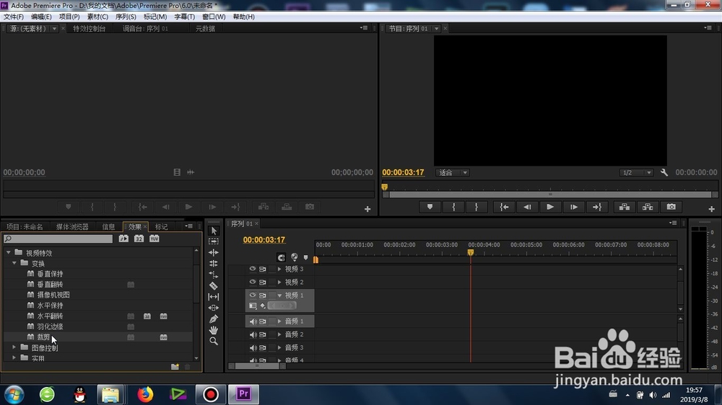This screenshot has width=722, height=405.
Task: Switch to the 项目:未命名 tab
Action: 25,226
